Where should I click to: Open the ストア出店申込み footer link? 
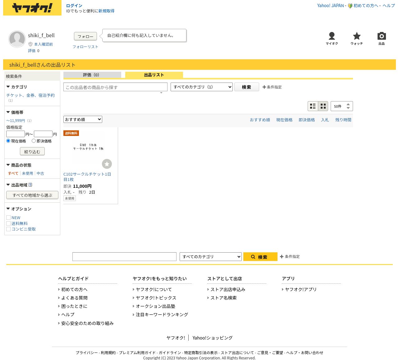228,290
